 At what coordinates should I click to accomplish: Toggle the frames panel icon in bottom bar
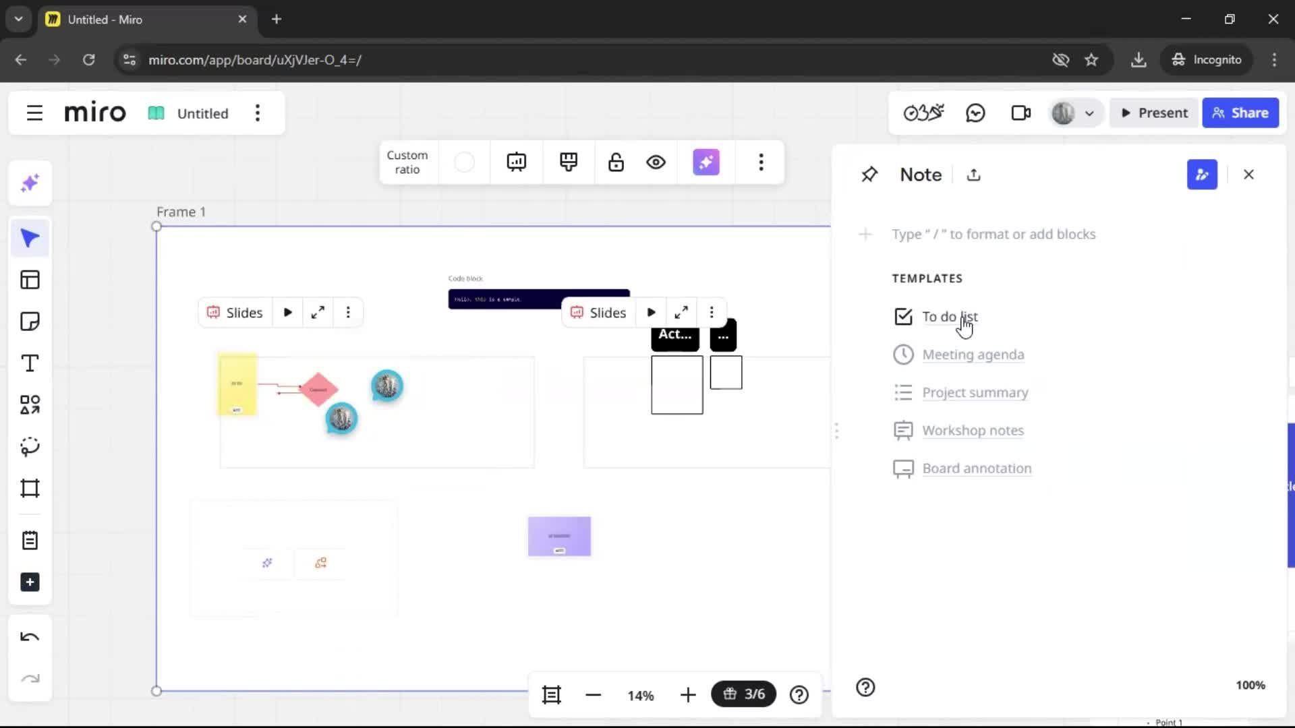click(552, 695)
